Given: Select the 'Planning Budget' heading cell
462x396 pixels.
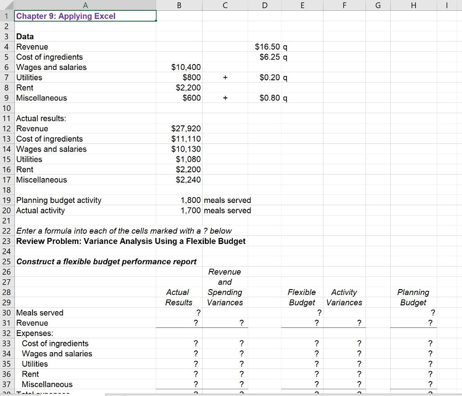Looking at the screenshot, I should (x=413, y=298).
